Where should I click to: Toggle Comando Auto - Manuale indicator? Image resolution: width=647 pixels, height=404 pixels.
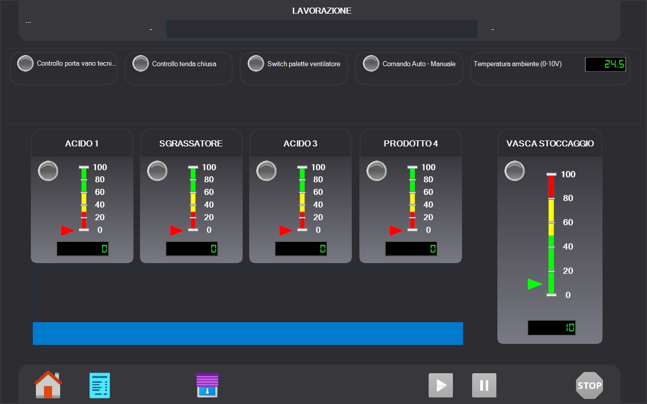pos(371,64)
